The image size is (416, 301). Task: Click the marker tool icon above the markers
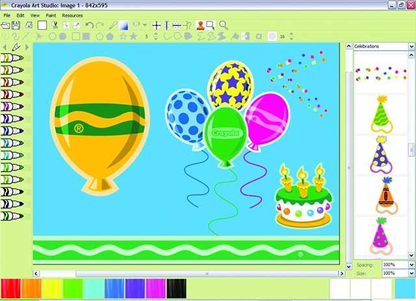pyautogui.click(x=16, y=47)
